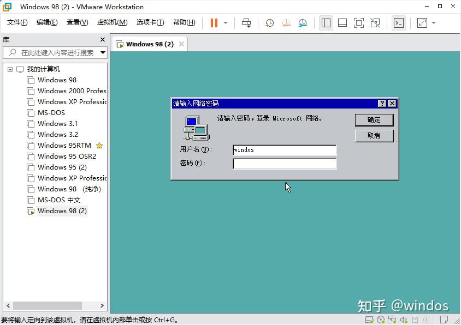The height and width of the screenshot is (325, 461).
Task: Collapse the 我的计算机 tree node
Action: pos(9,69)
